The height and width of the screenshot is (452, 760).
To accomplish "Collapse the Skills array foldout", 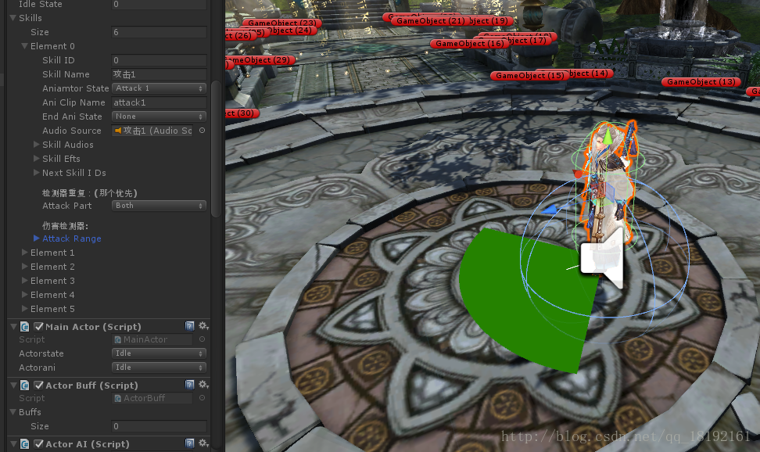I will coord(13,18).
